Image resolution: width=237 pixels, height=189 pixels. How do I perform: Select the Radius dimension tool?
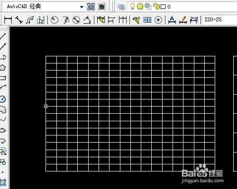tap(55, 20)
